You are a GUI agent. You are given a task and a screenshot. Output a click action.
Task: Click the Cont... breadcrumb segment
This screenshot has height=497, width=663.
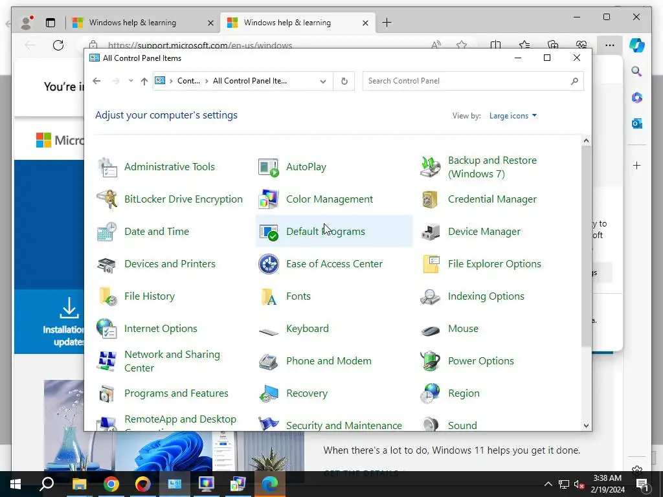(x=188, y=81)
